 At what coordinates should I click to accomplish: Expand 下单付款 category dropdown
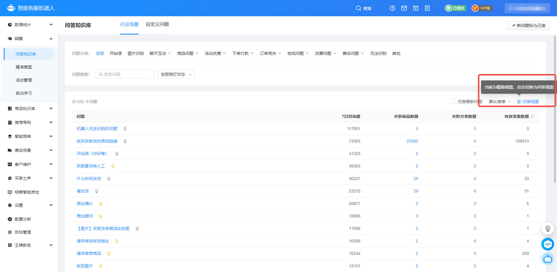pyautogui.click(x=243, y=53)
